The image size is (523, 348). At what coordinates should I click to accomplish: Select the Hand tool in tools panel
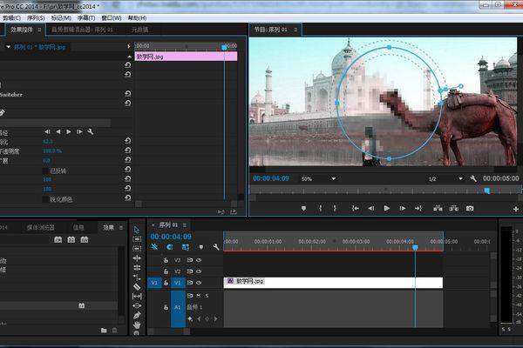click(137, 324)
